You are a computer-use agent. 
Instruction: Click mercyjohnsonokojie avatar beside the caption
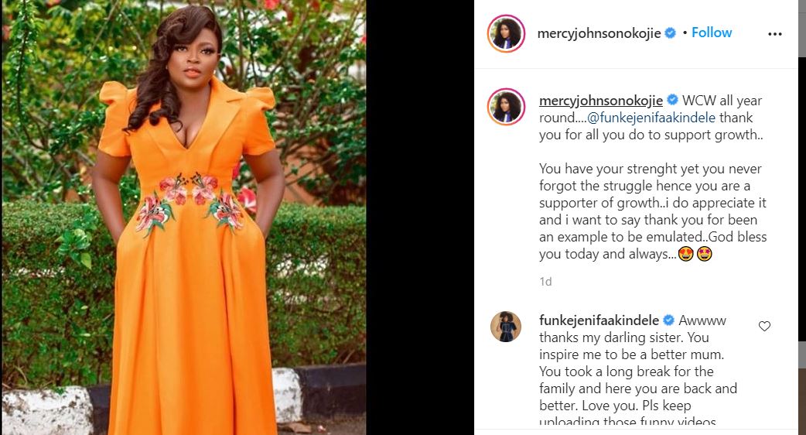click(x=507, y=107)
